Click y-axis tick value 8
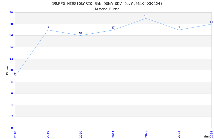 (x=12, y=82)
